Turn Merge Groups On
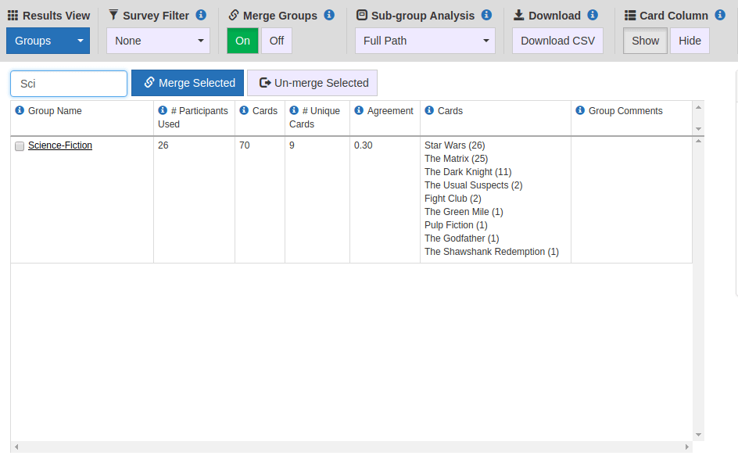This screenshot has height=459, width=738. click(242, 41)
